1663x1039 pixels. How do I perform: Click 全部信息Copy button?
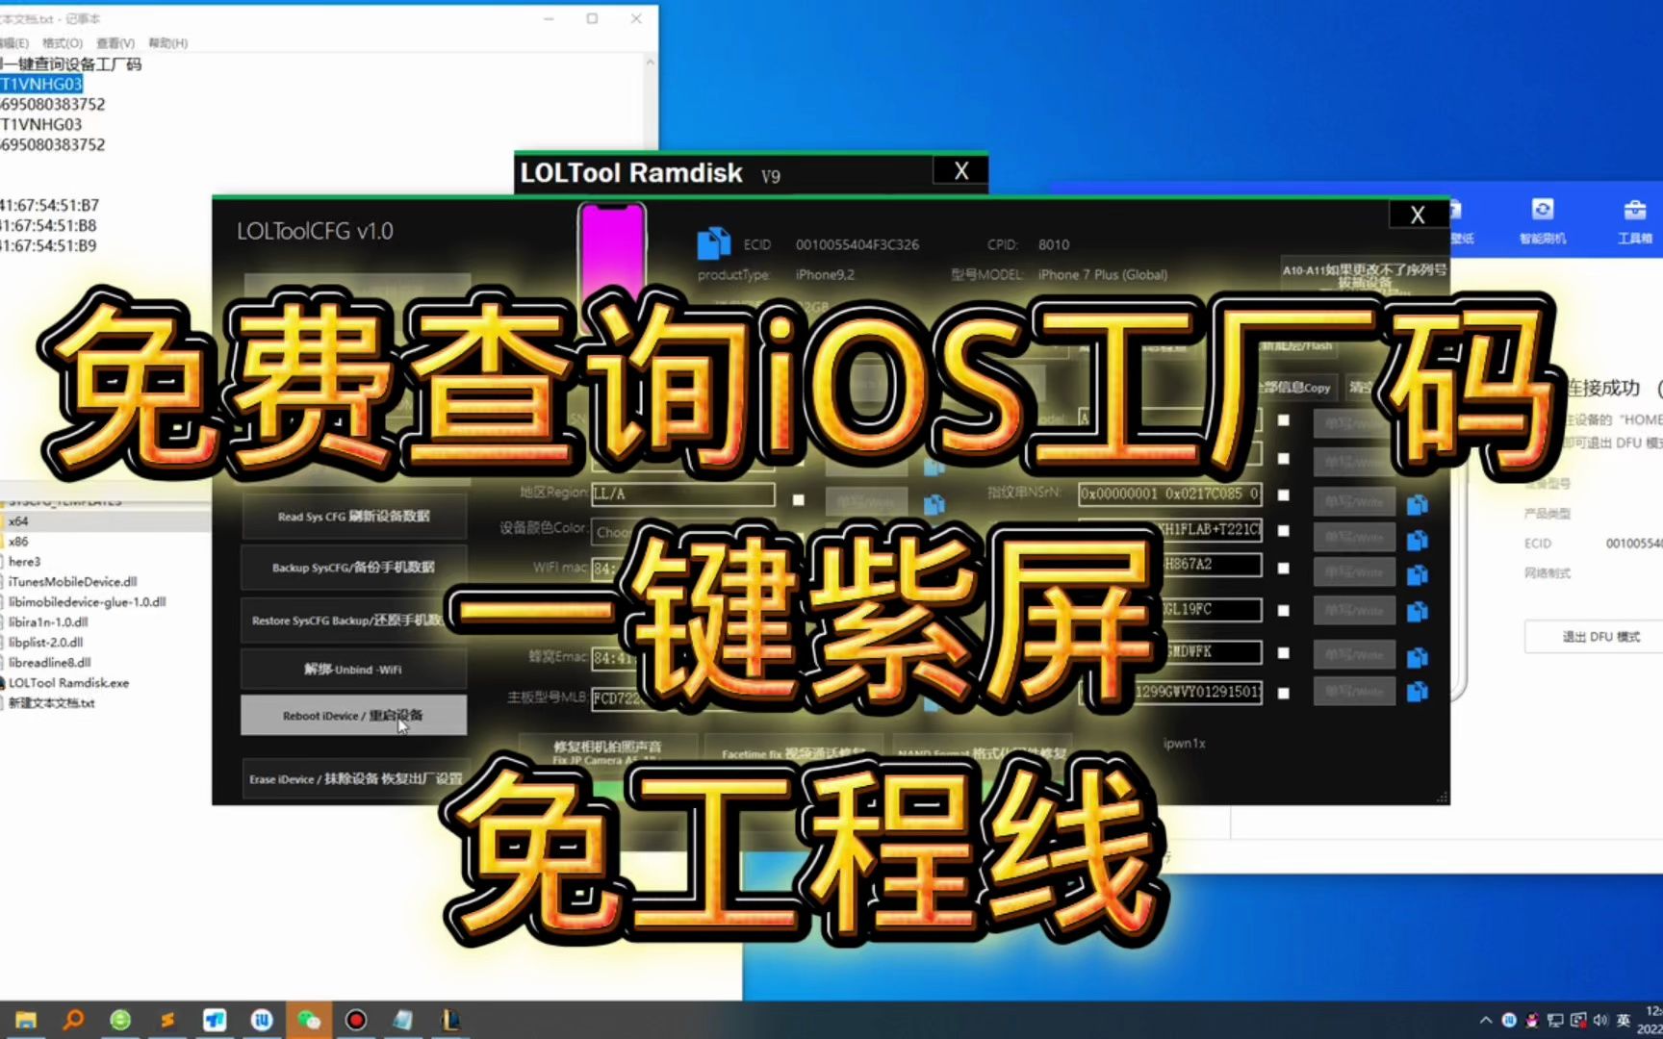[1295, 388]
